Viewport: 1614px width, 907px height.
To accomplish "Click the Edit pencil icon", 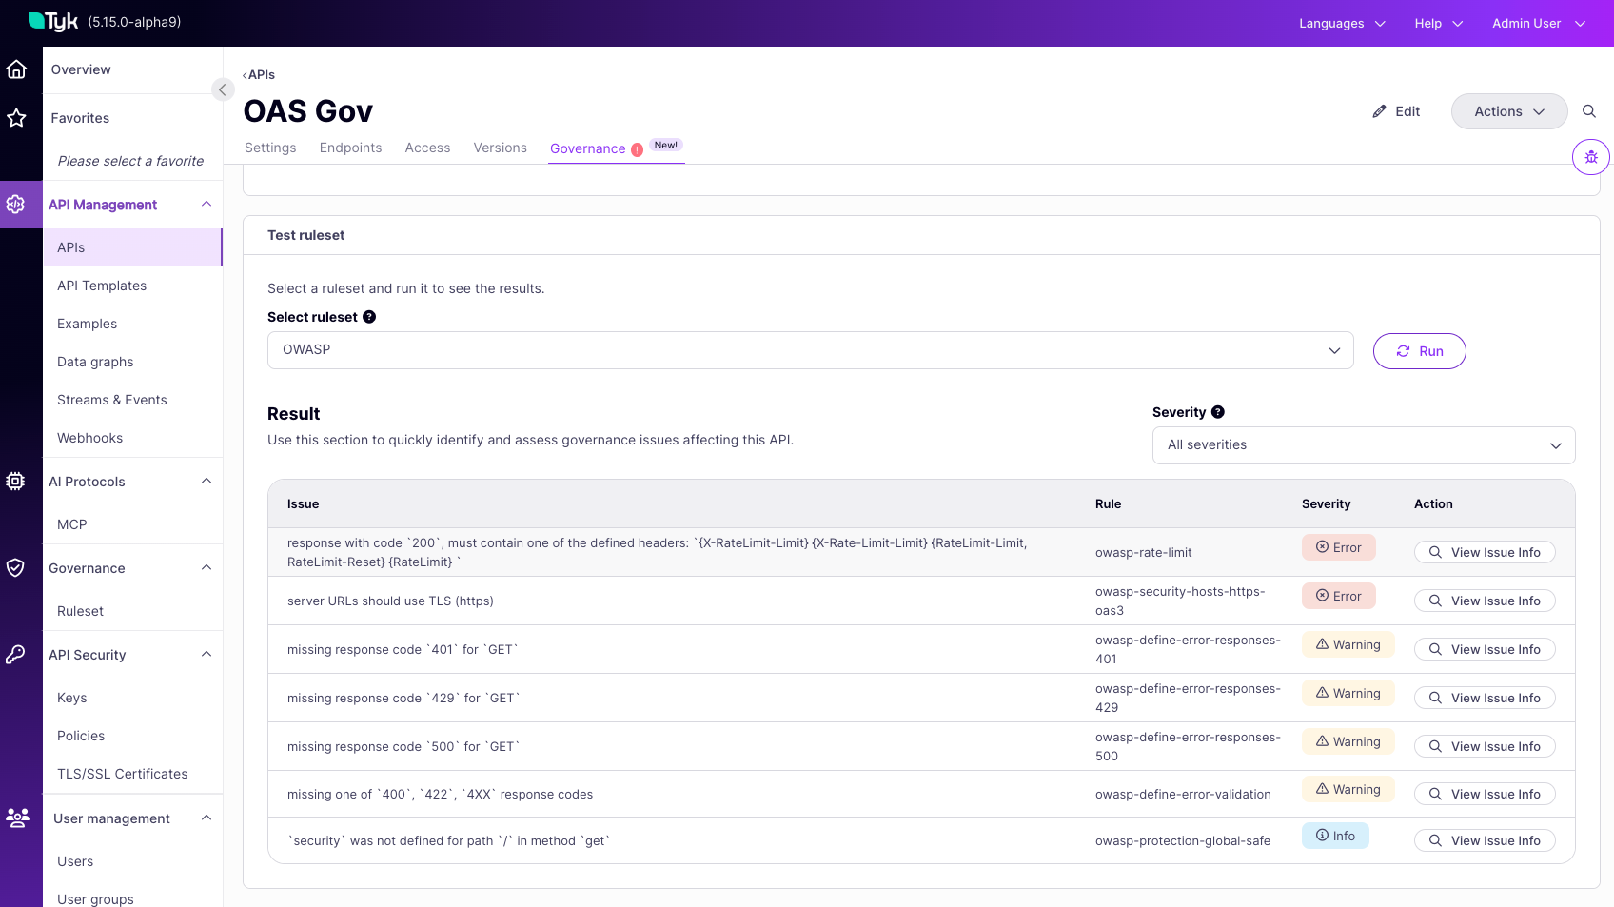I will point(1379,111).
